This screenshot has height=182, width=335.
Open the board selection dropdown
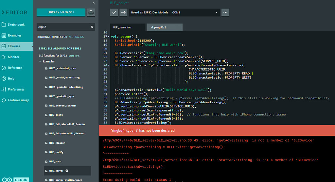click(174, 12)
